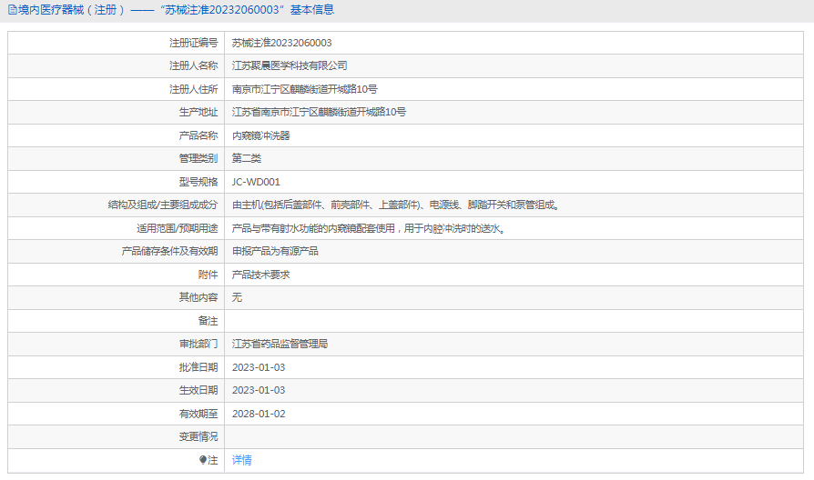Click the 产品储存条件及有效期 label

pos(169,251)
